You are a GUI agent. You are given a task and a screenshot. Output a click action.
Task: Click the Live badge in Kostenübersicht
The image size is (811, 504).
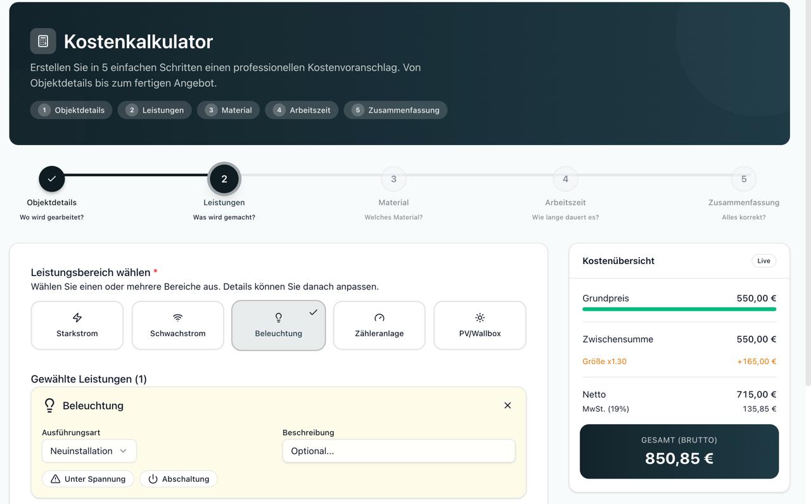(x=763, y=261)
